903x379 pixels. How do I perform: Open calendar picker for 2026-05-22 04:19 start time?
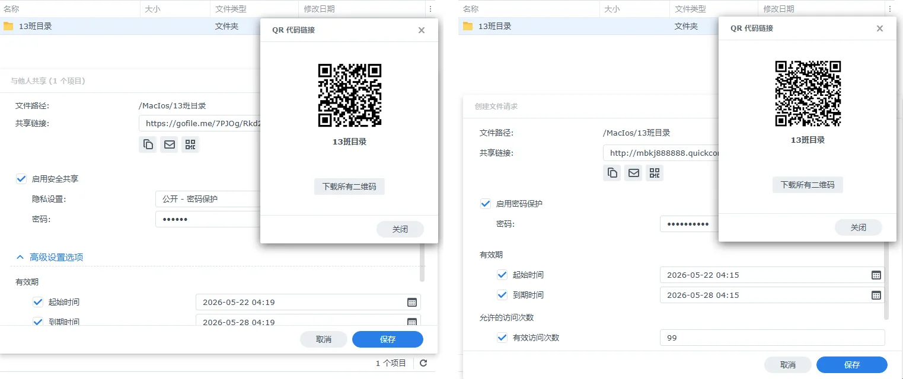412,302
